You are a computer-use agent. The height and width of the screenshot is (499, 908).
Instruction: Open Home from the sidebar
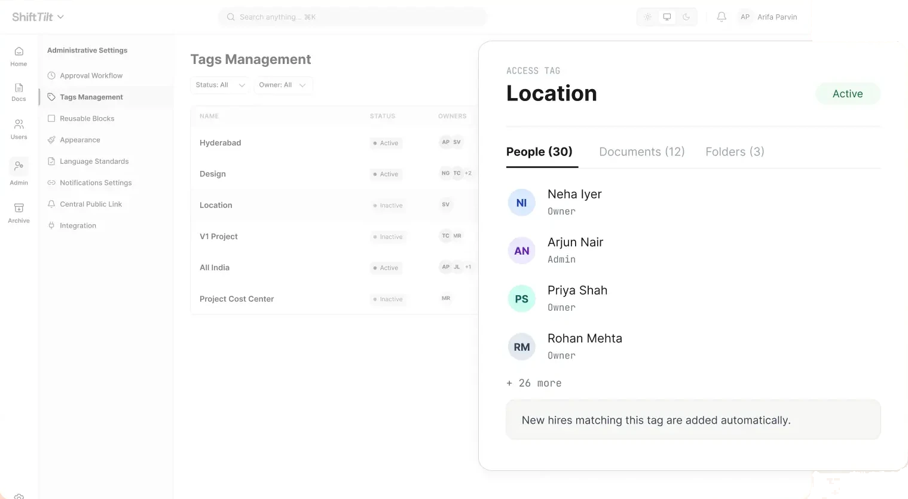[x=19, y=57]
